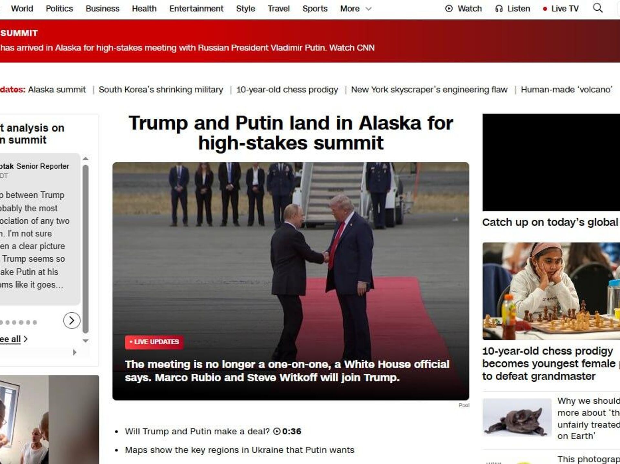Expand the More menu chevron
Screen dimensions: 620x464
click(368, 9)
